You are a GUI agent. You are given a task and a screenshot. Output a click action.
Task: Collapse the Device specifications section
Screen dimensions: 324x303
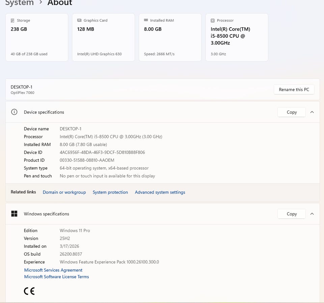click(x=312, y=112)
